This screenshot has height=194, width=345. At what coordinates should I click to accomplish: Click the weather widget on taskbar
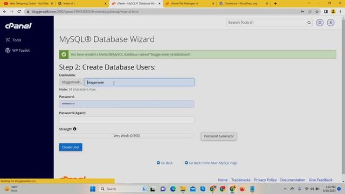pos(11,189)
